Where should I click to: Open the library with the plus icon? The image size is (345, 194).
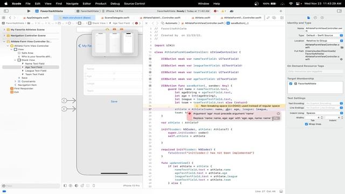(281, 11)
